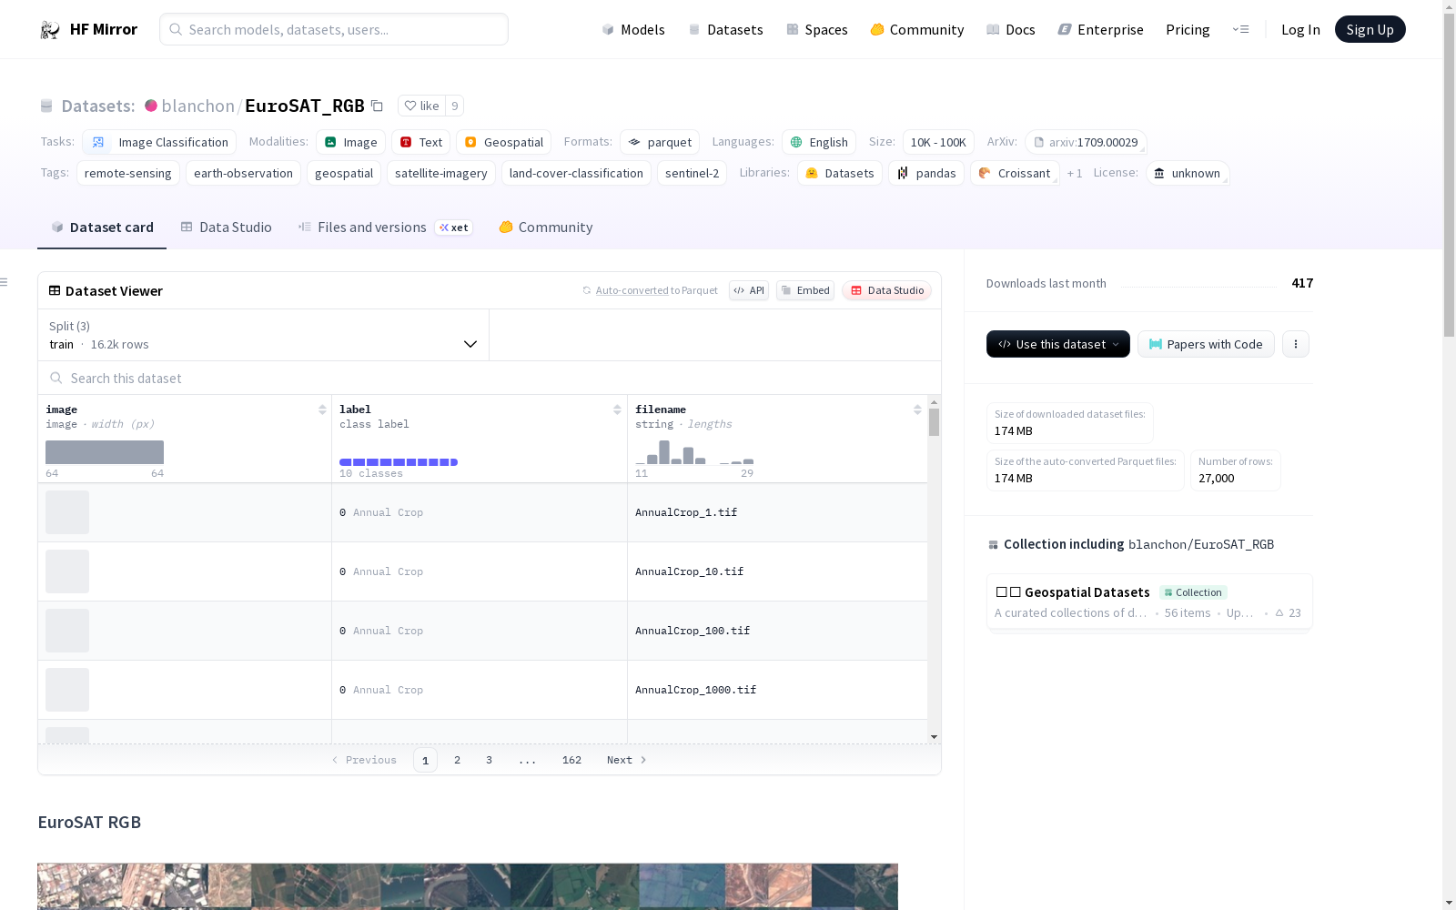This screenshot has width=1456, height=910.
Task: Focus the Search this dataset field
Action: 490,378
